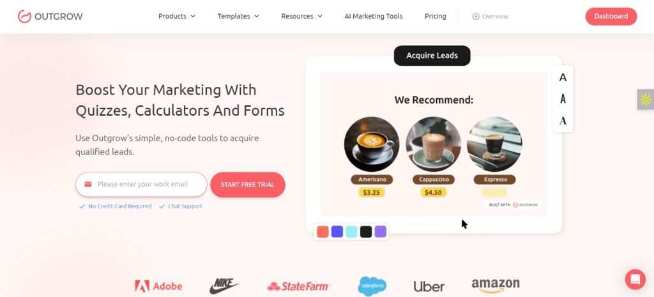Expand the Templates dropdown menu
This screenshot has width=654, height=297.
238,16
